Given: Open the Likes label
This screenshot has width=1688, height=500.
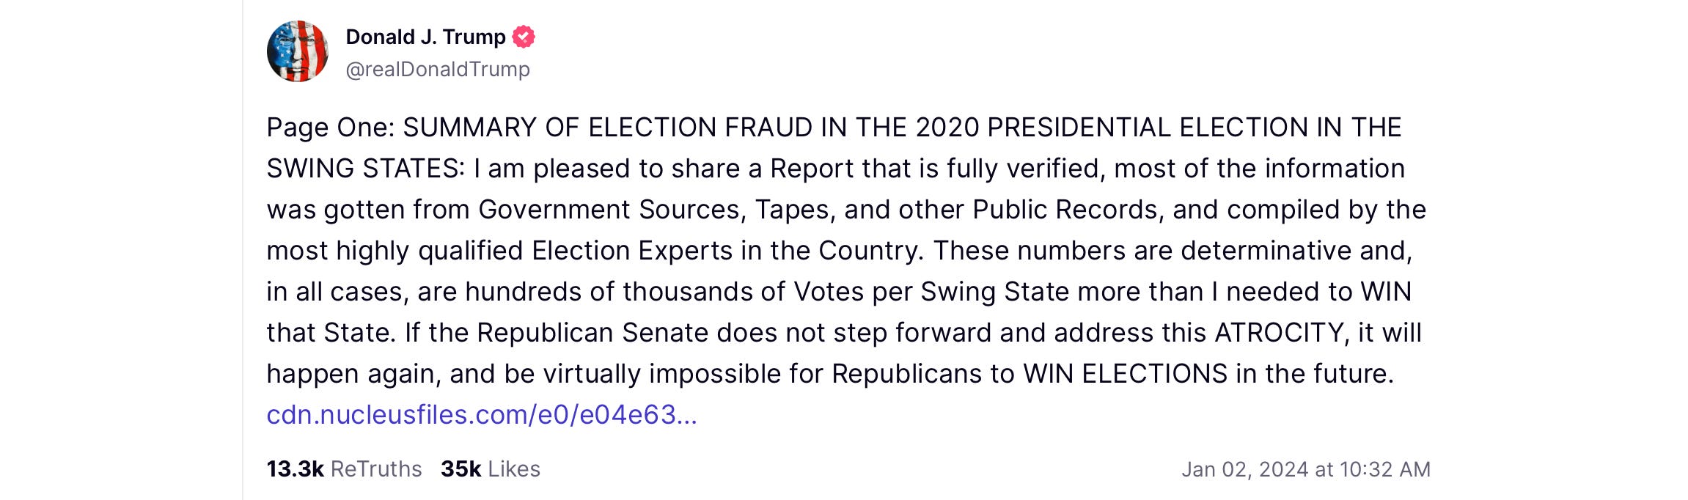Looking at the screenshot, I should coord(514,469).
